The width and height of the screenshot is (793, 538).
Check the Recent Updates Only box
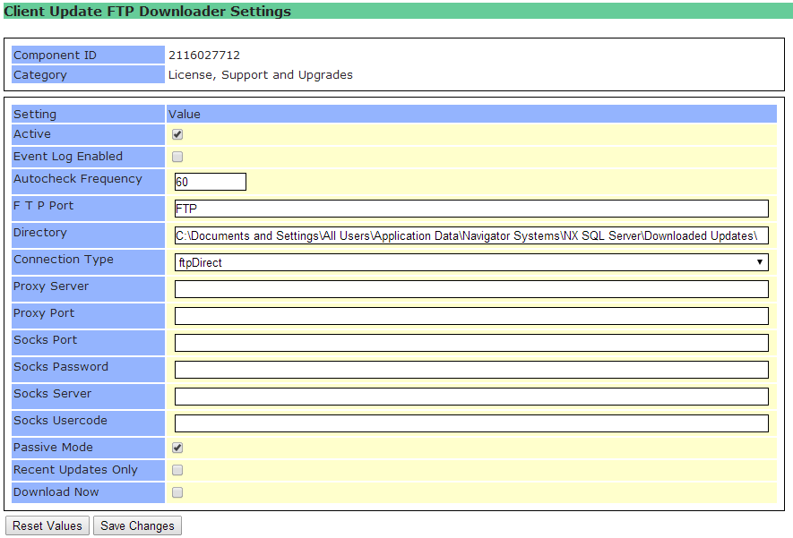click(x=177, y=470)
